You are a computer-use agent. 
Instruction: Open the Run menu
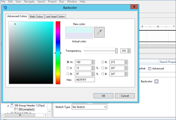[62, 2]
